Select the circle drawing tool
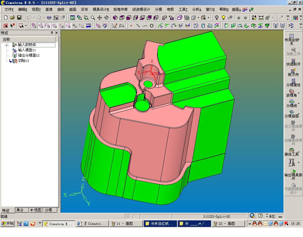The image size is (303, 237). click(x=152, y=25)
